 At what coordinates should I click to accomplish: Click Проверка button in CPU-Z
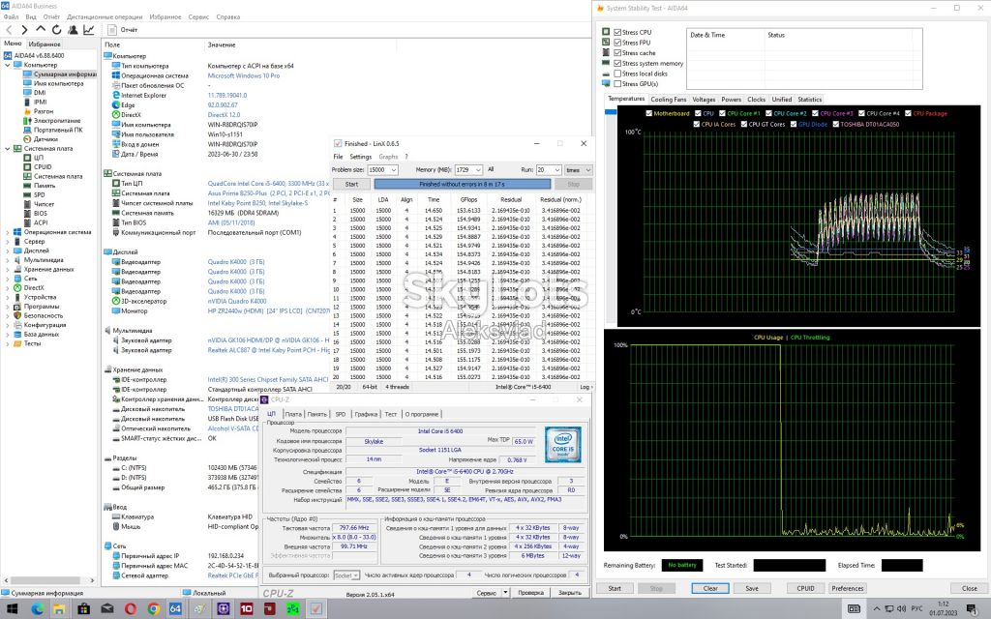[530, 593]
